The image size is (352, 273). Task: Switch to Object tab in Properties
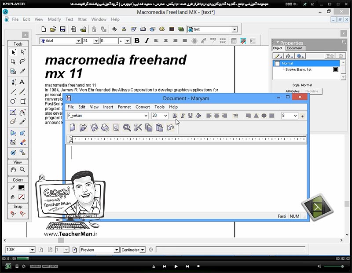tap(278, 48)
